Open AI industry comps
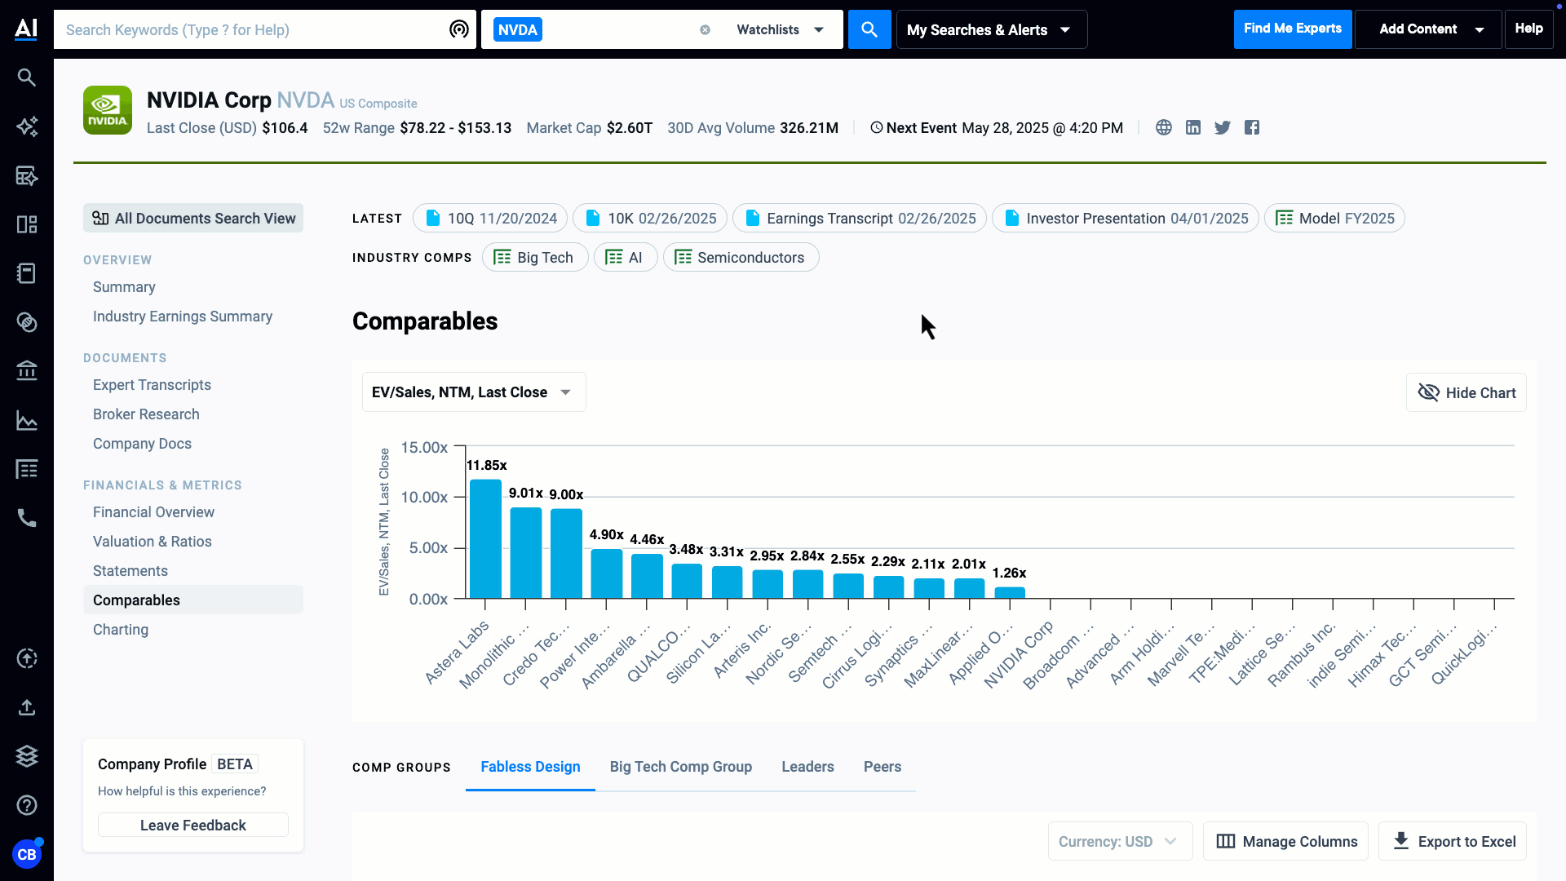Screen dimensions: 1566x881 (626, 257)
